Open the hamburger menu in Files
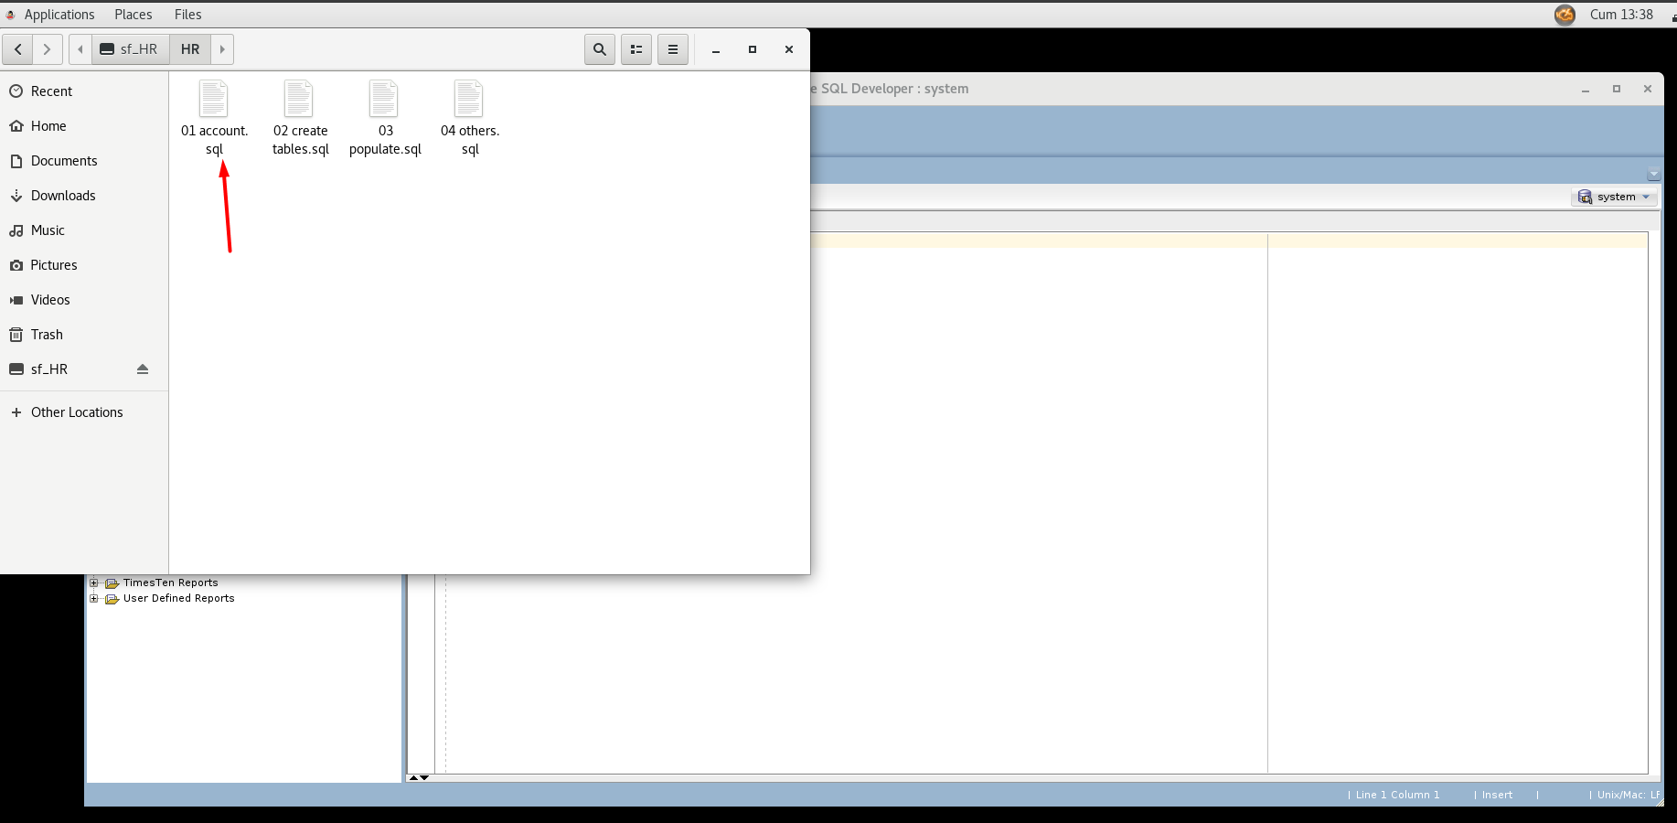Screen dimensions: 1677x823 673,49
